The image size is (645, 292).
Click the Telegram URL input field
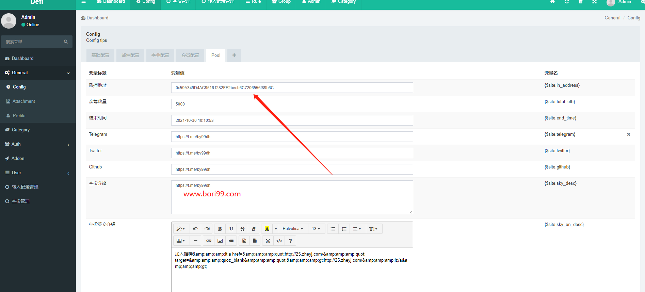coord(292,136)
